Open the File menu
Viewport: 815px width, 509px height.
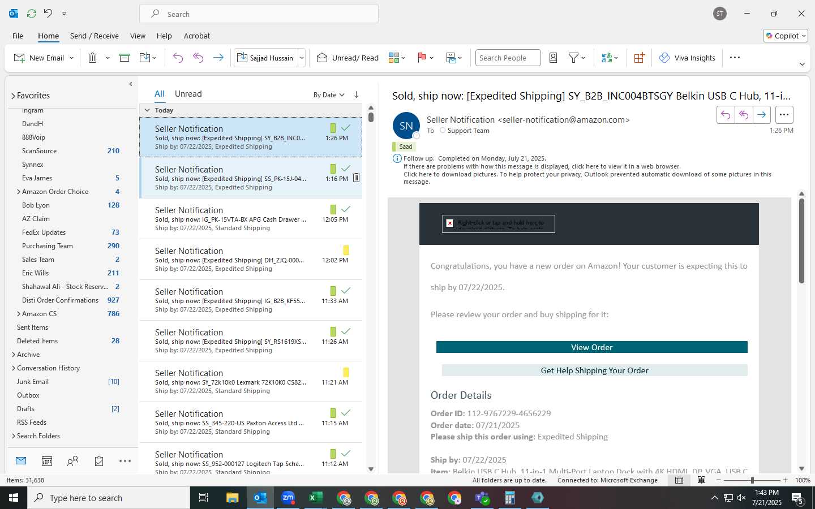point(18,36)
